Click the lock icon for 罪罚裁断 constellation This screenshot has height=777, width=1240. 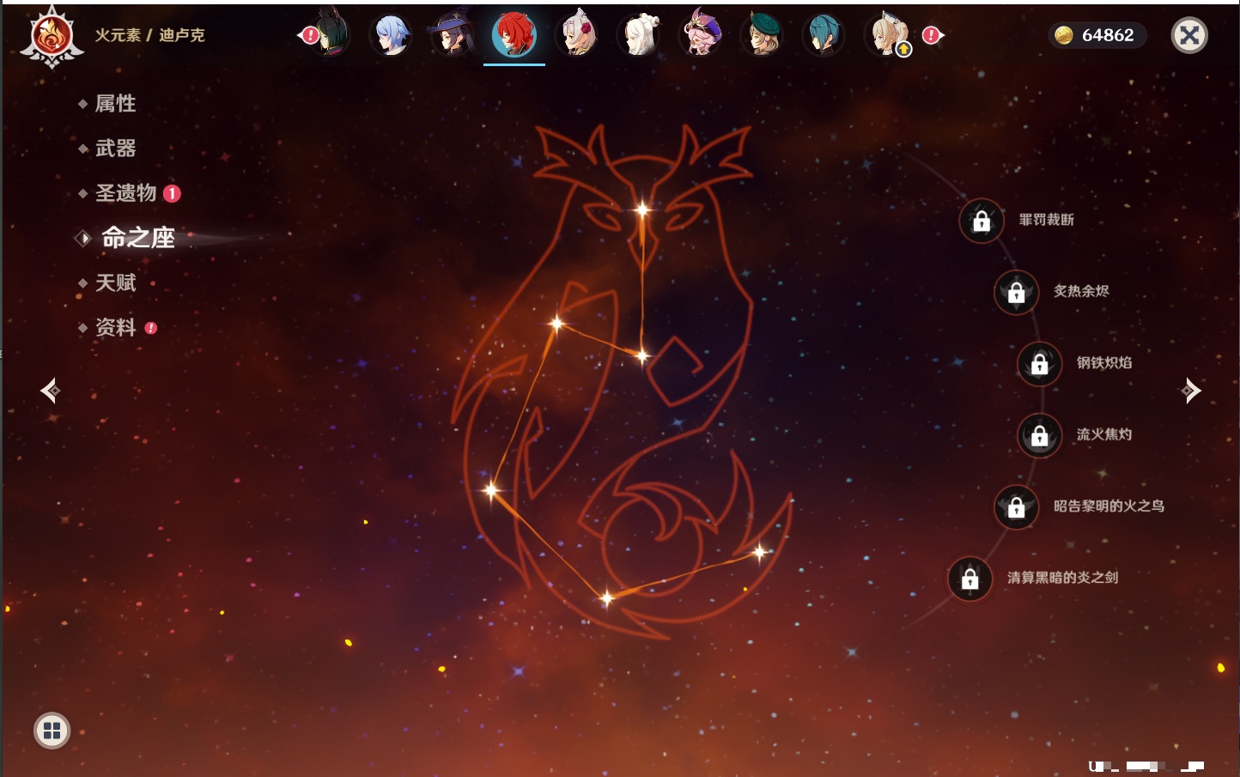(982, 222)
